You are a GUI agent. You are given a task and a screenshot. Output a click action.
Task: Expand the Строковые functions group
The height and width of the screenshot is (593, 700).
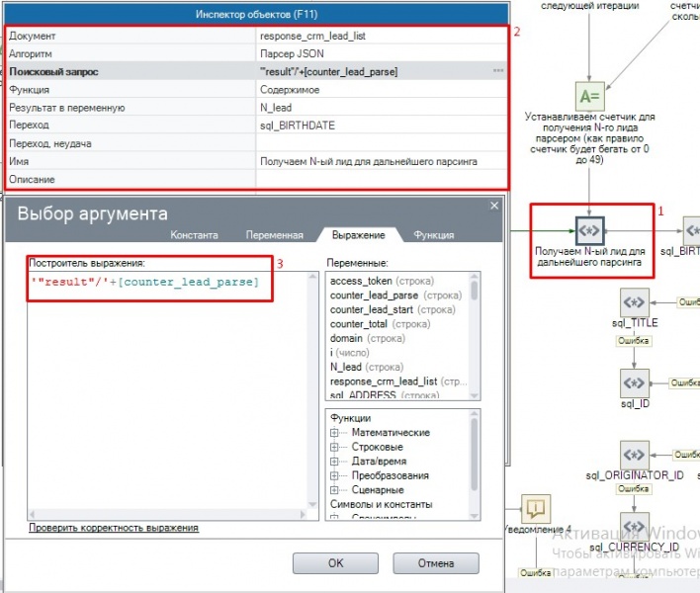pos(334,447)
